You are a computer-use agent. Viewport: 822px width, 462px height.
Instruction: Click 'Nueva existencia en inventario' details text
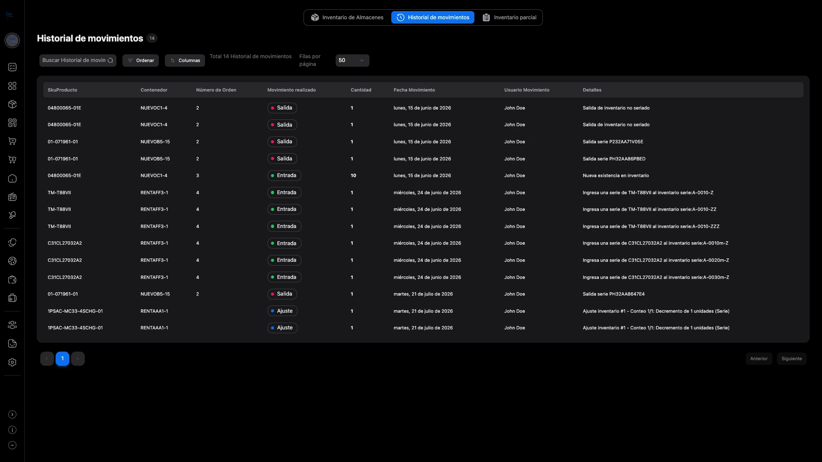[x=616, y=175]
